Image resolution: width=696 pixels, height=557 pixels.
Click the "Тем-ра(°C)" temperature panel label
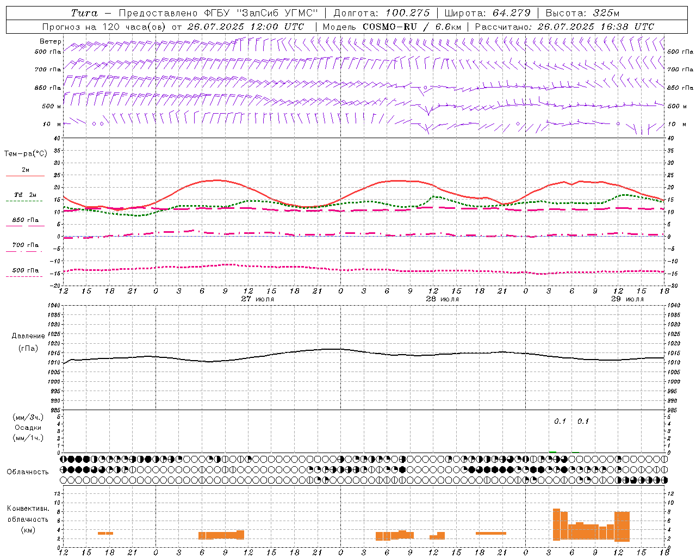26,154
